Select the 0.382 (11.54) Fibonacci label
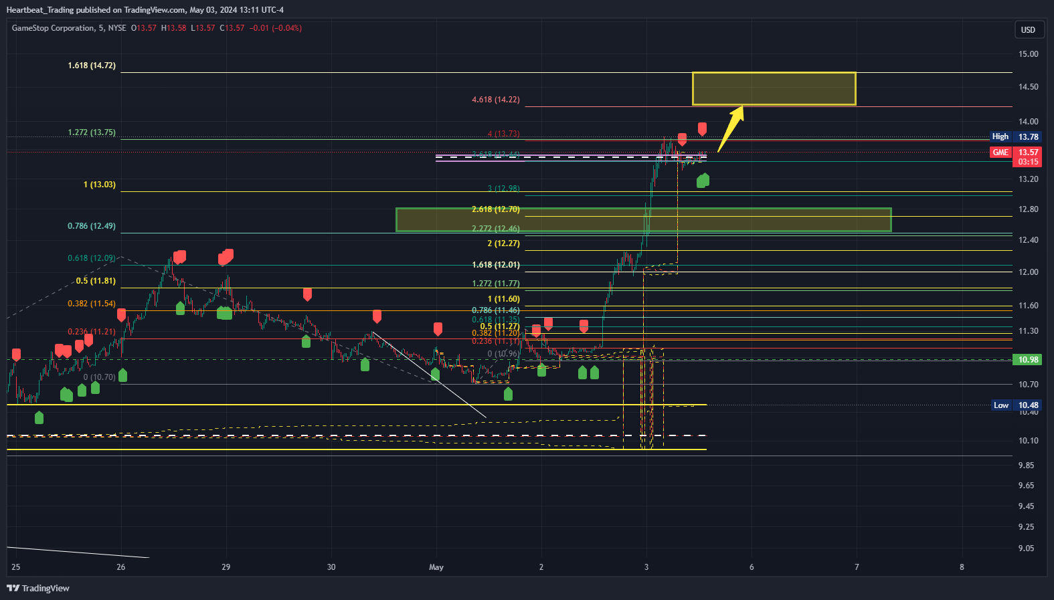This screenshot has height=600, width=1054. 92,304
